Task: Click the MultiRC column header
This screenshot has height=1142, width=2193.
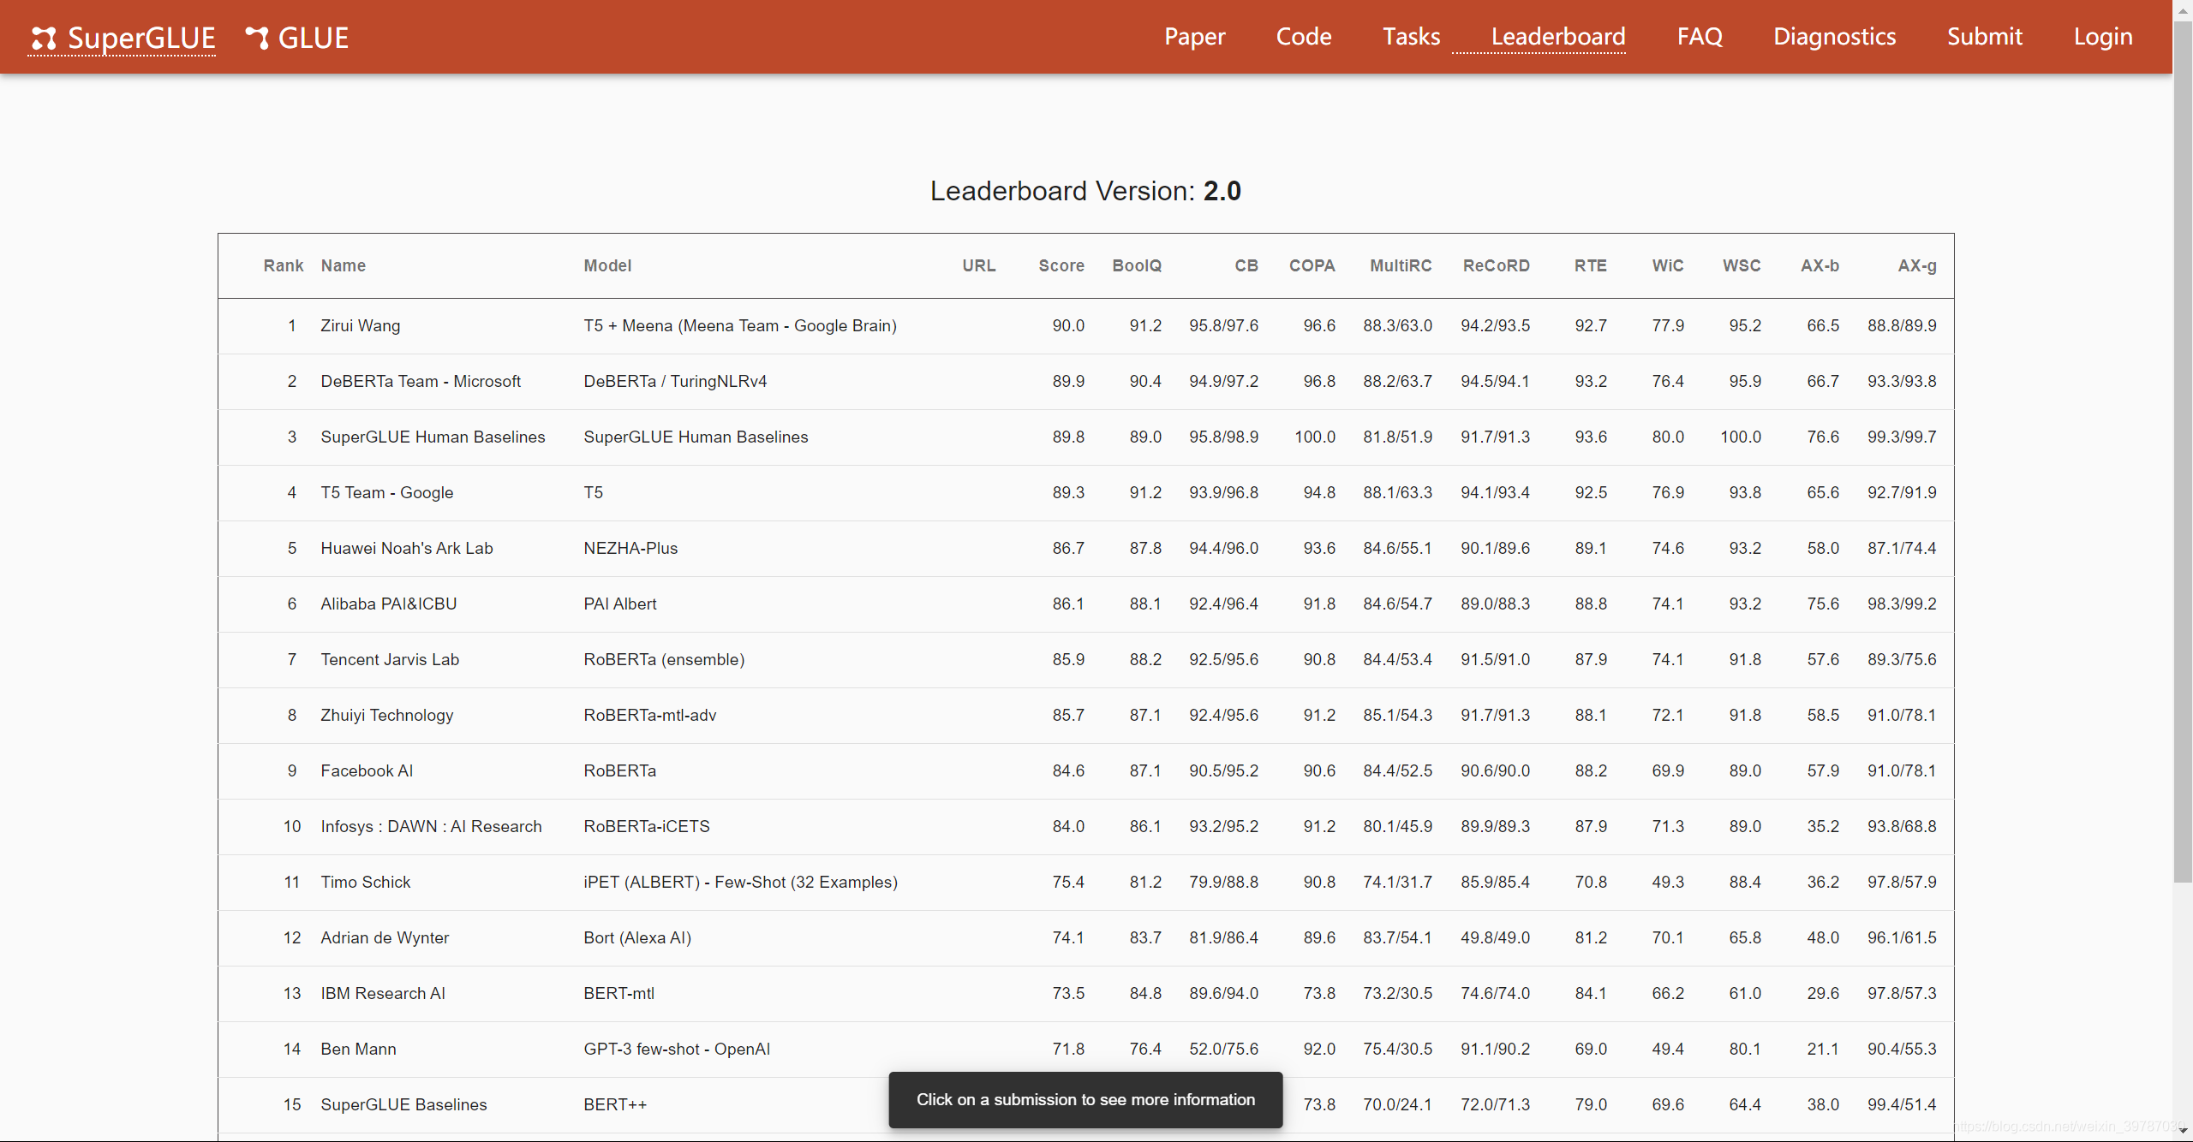Action: [x=1401, y=265]
